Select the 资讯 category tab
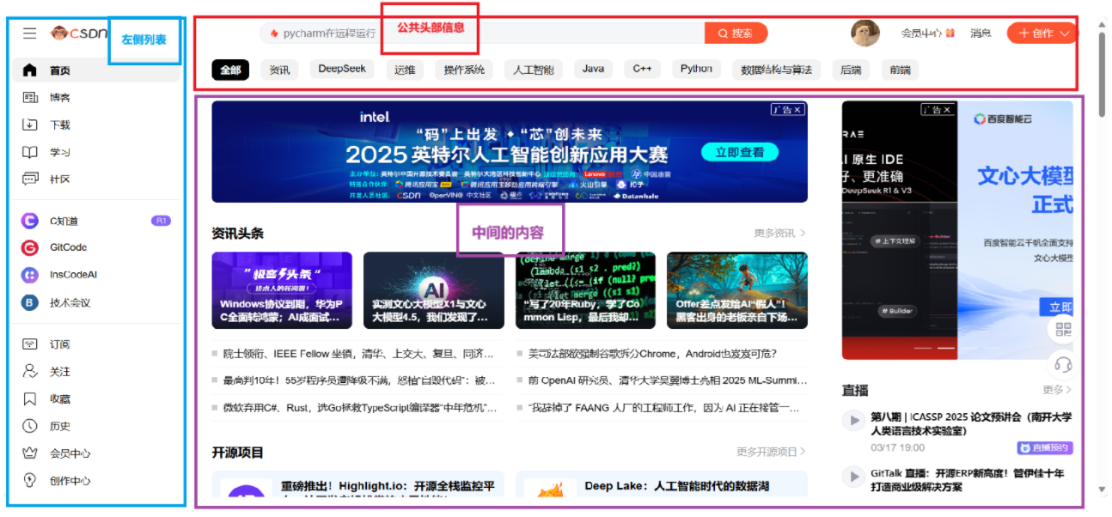This screenshot has height=517, width=1112. 279,70
